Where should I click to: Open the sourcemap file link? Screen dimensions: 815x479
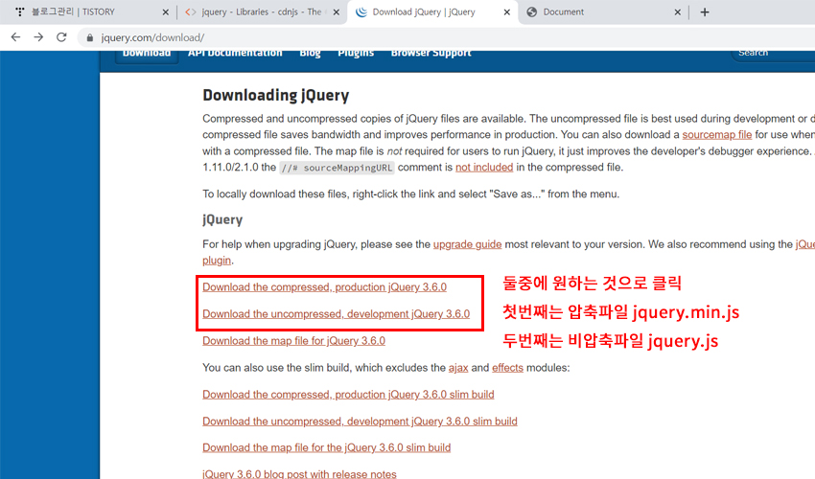point(717,134)
